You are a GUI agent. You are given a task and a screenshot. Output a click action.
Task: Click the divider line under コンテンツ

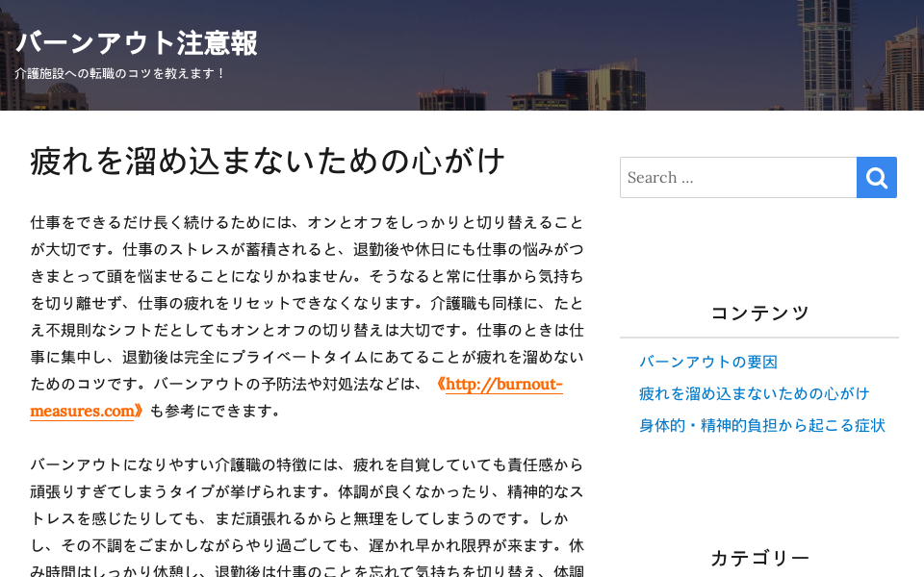[759, 338]
